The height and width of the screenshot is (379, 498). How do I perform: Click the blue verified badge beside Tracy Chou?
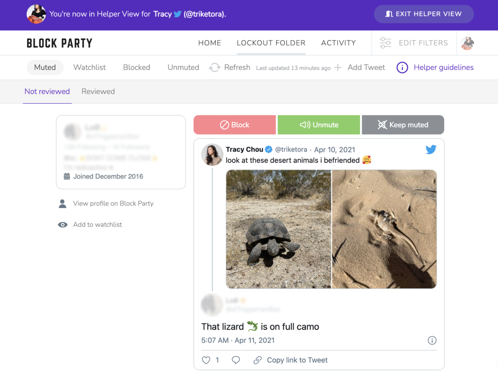[x=269, y=149]
